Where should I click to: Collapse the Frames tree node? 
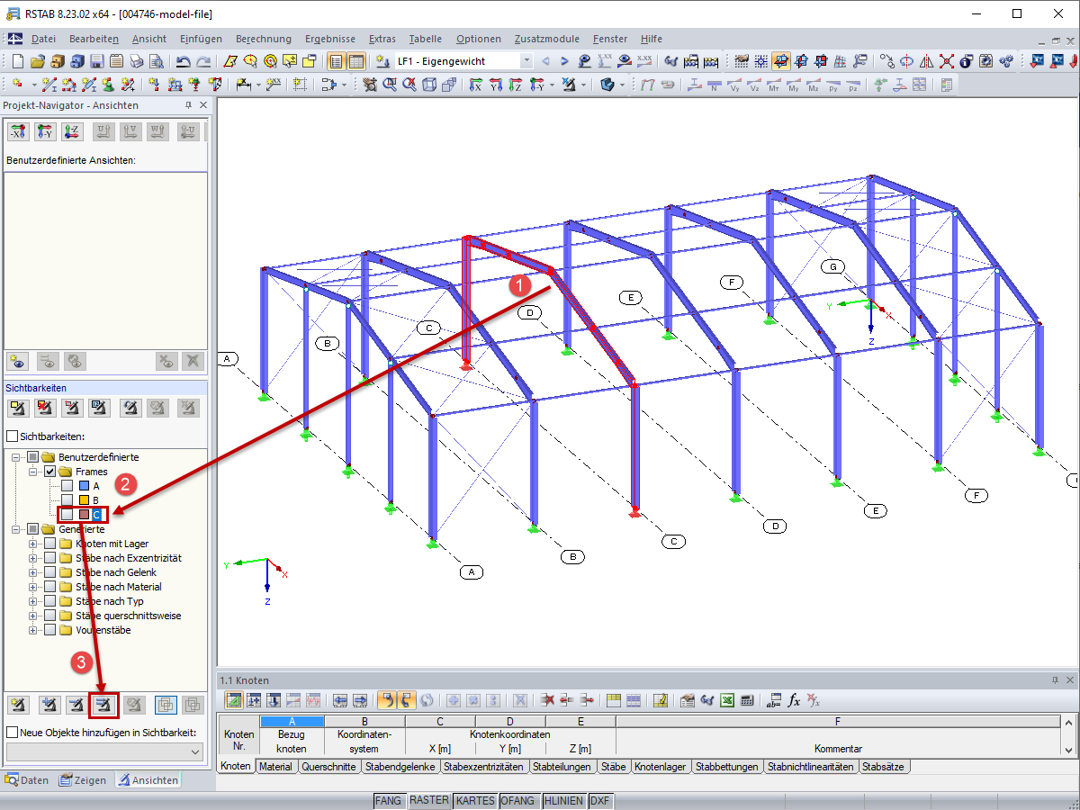coord(33,472)
